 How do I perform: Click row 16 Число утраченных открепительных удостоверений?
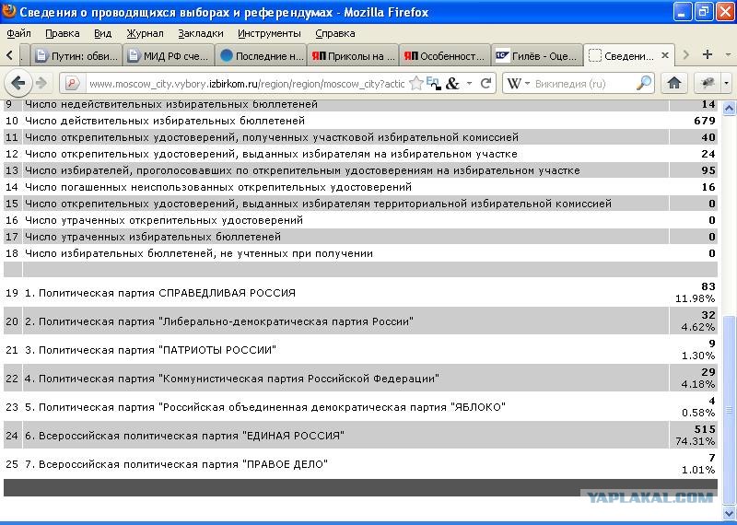164,220
